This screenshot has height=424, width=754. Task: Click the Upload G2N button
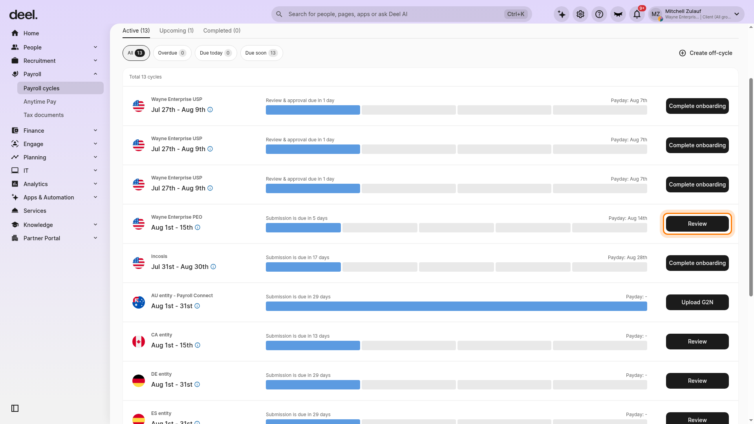(697, 302)
